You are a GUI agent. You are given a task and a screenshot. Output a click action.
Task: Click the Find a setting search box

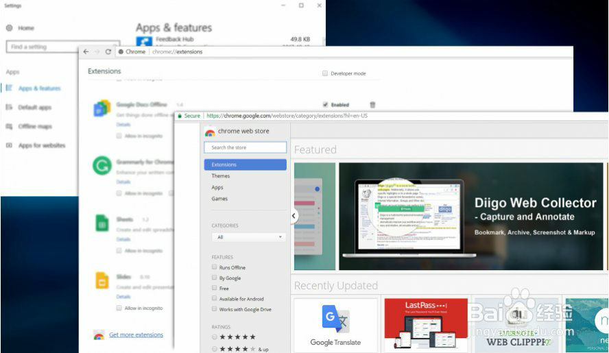(x=63, y=47)
